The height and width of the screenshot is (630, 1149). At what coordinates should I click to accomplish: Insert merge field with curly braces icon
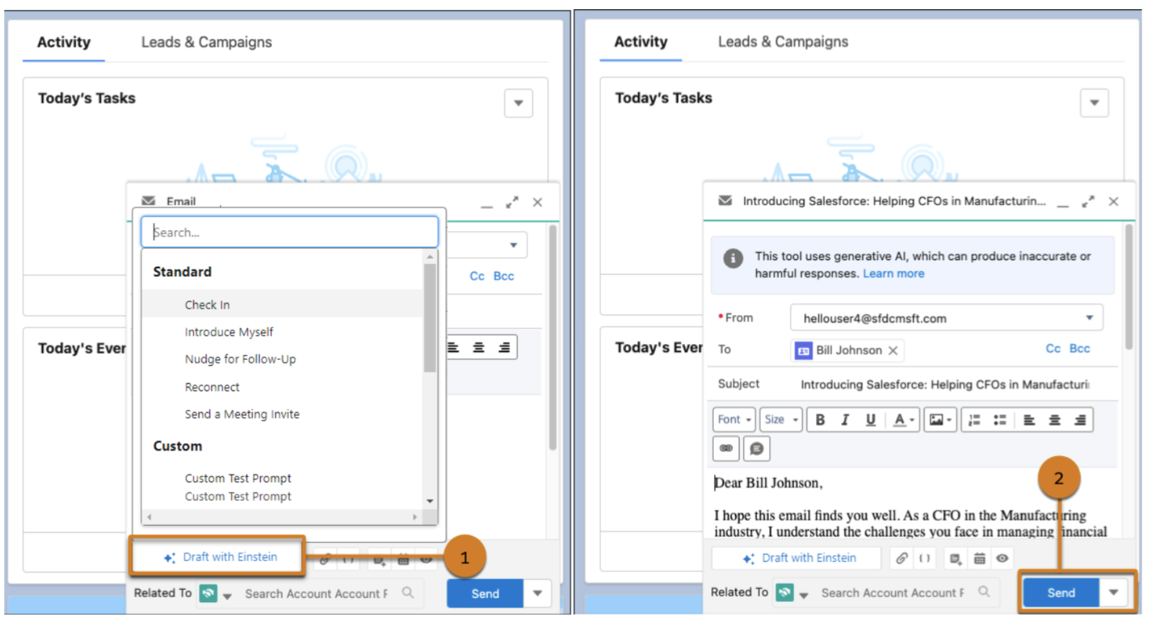(925, 558)
